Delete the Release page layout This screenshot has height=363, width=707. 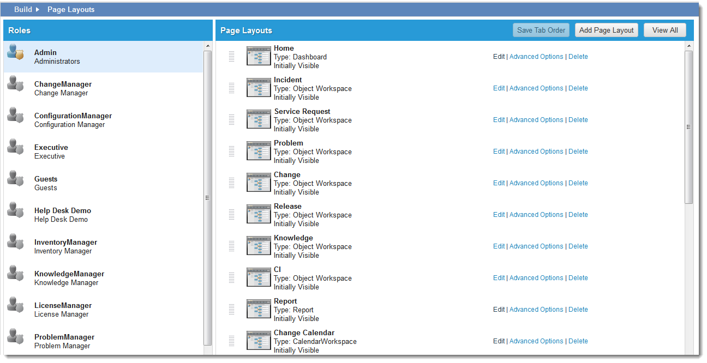point(578,215)
